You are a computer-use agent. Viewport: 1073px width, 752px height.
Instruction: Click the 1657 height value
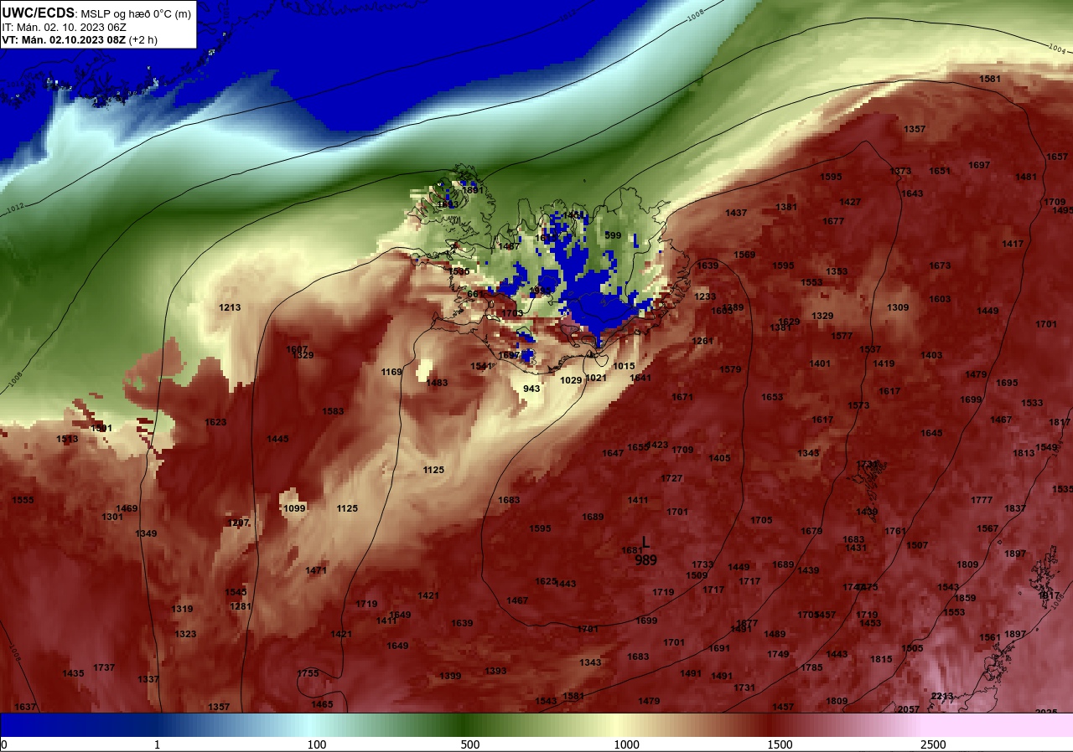tap(1057, 157)
